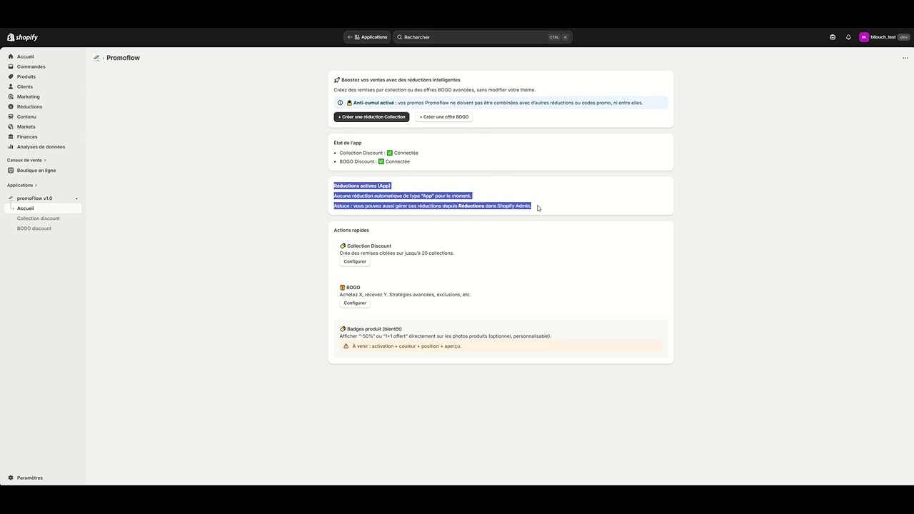914x514 pixels.
Task: Click the Paramètres gear icon
Action: point(11,478)
